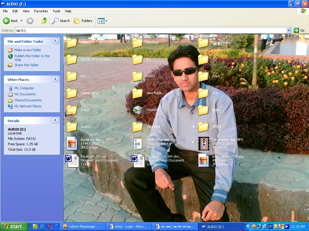The width and height of the screenshot is (309, 231).
Task: Select the Ferdoush_CV_BW.doc Word icon
Action: tap(138, 161)
